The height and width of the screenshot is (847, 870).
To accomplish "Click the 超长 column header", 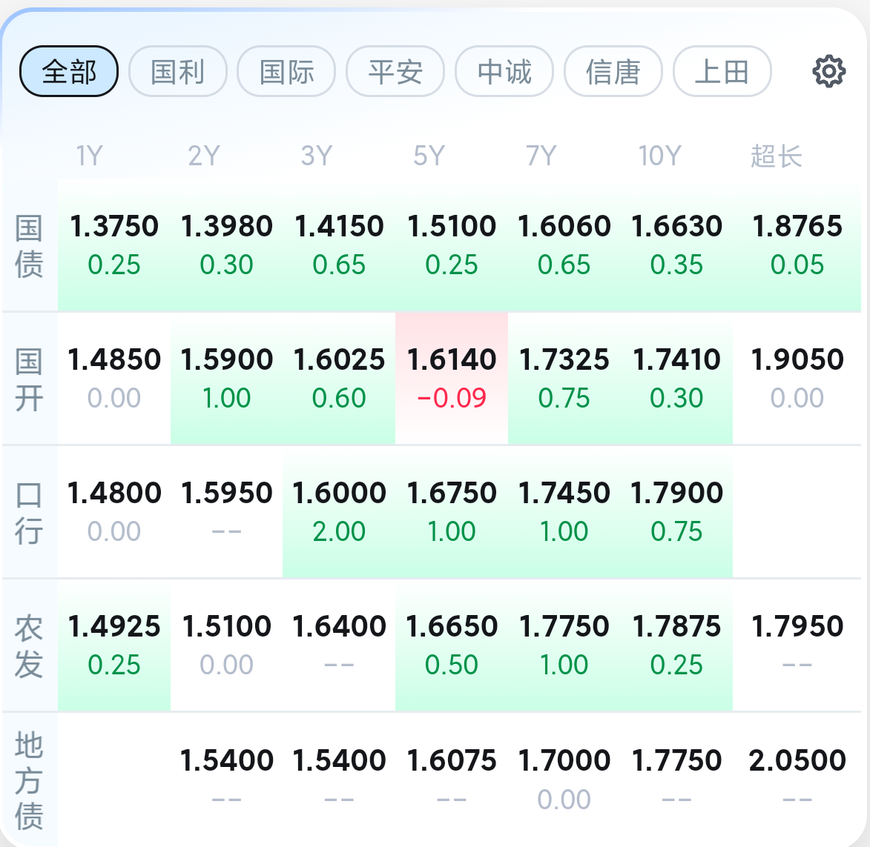I will pos(777,156).
